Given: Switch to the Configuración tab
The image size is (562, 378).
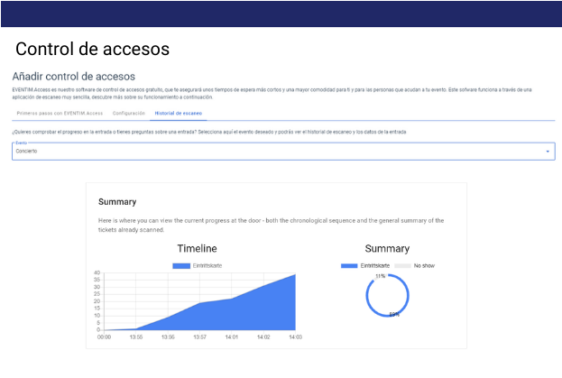Looking at the screenshot, I should [x=128, y=114].
